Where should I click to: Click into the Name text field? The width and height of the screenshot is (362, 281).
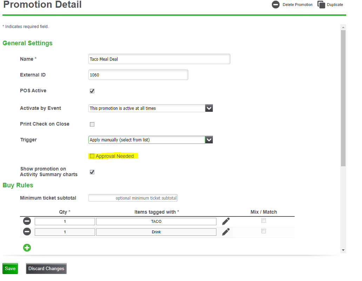click(x=159, y=59)
